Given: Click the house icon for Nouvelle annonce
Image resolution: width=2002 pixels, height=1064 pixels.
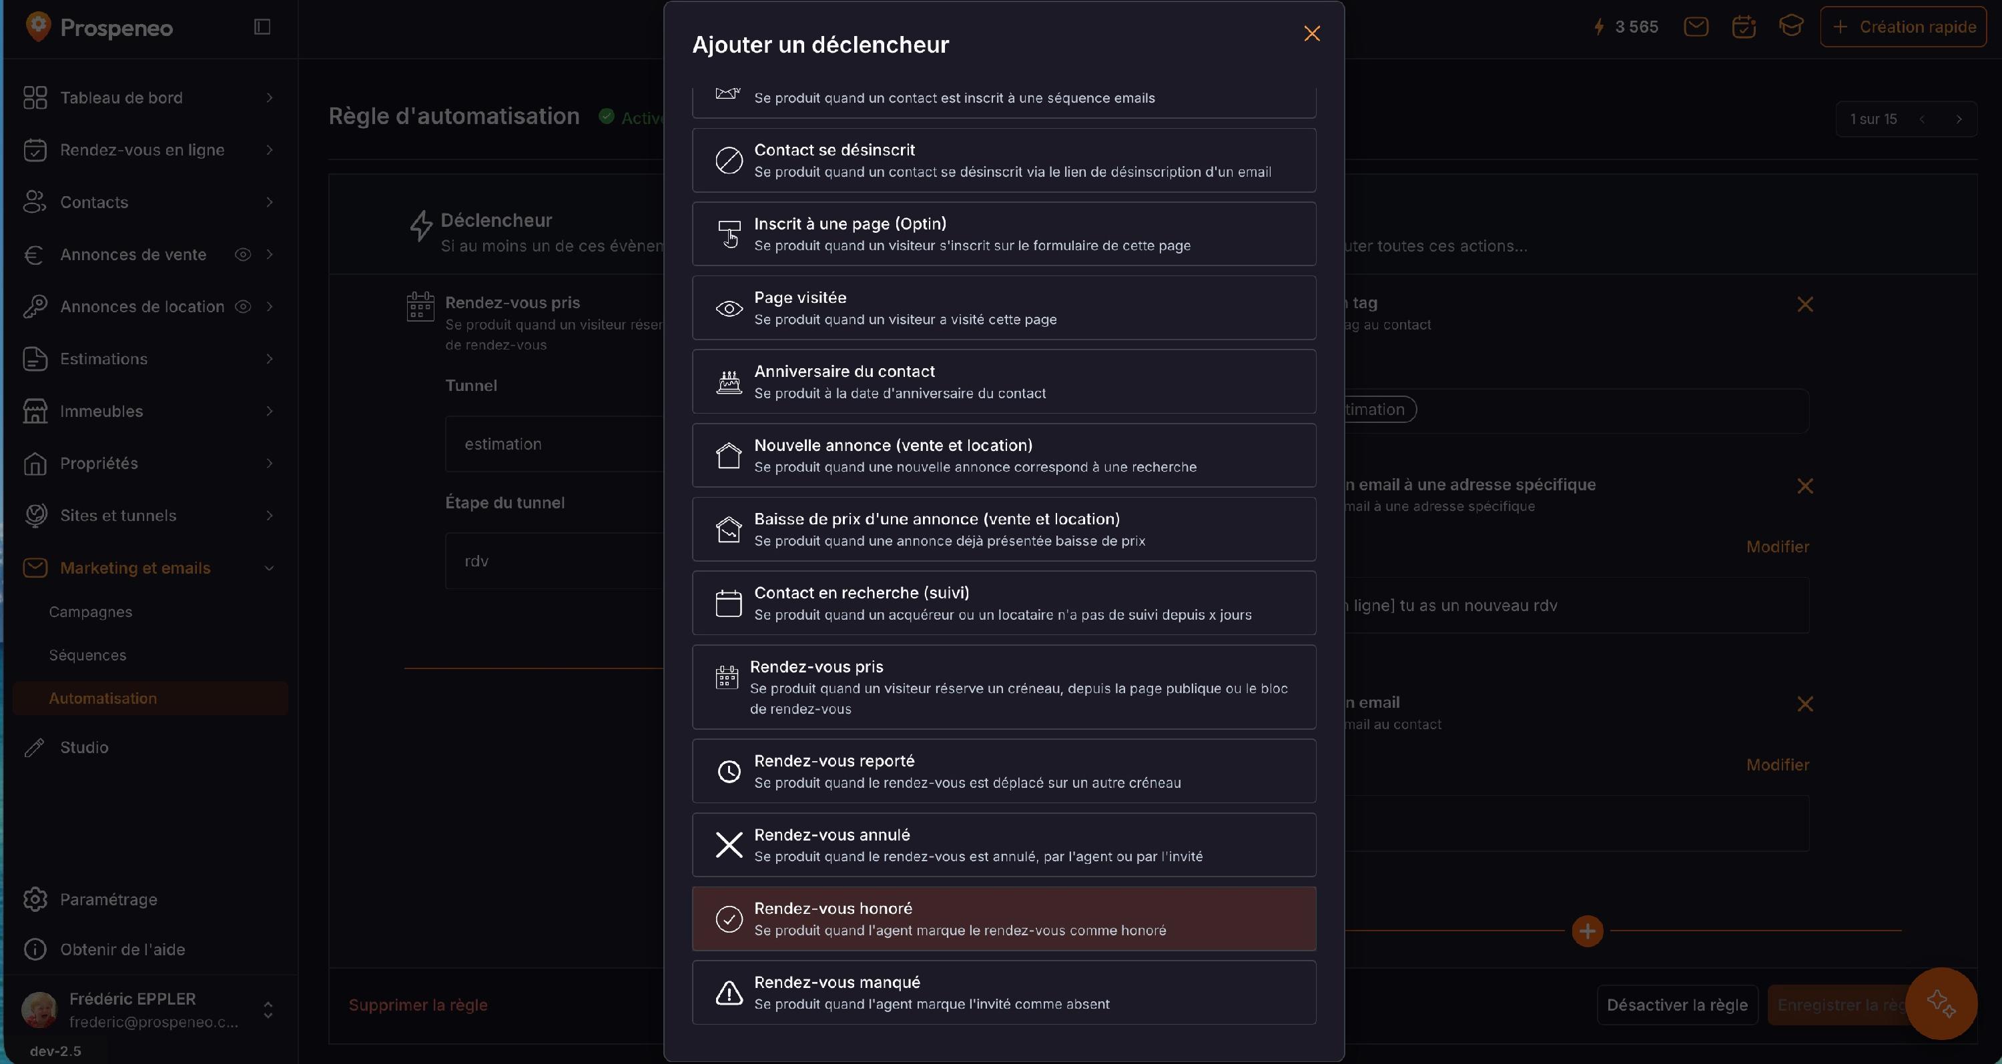Looking at the screenshot, I should pyautogui.click(x=728, y=456).
